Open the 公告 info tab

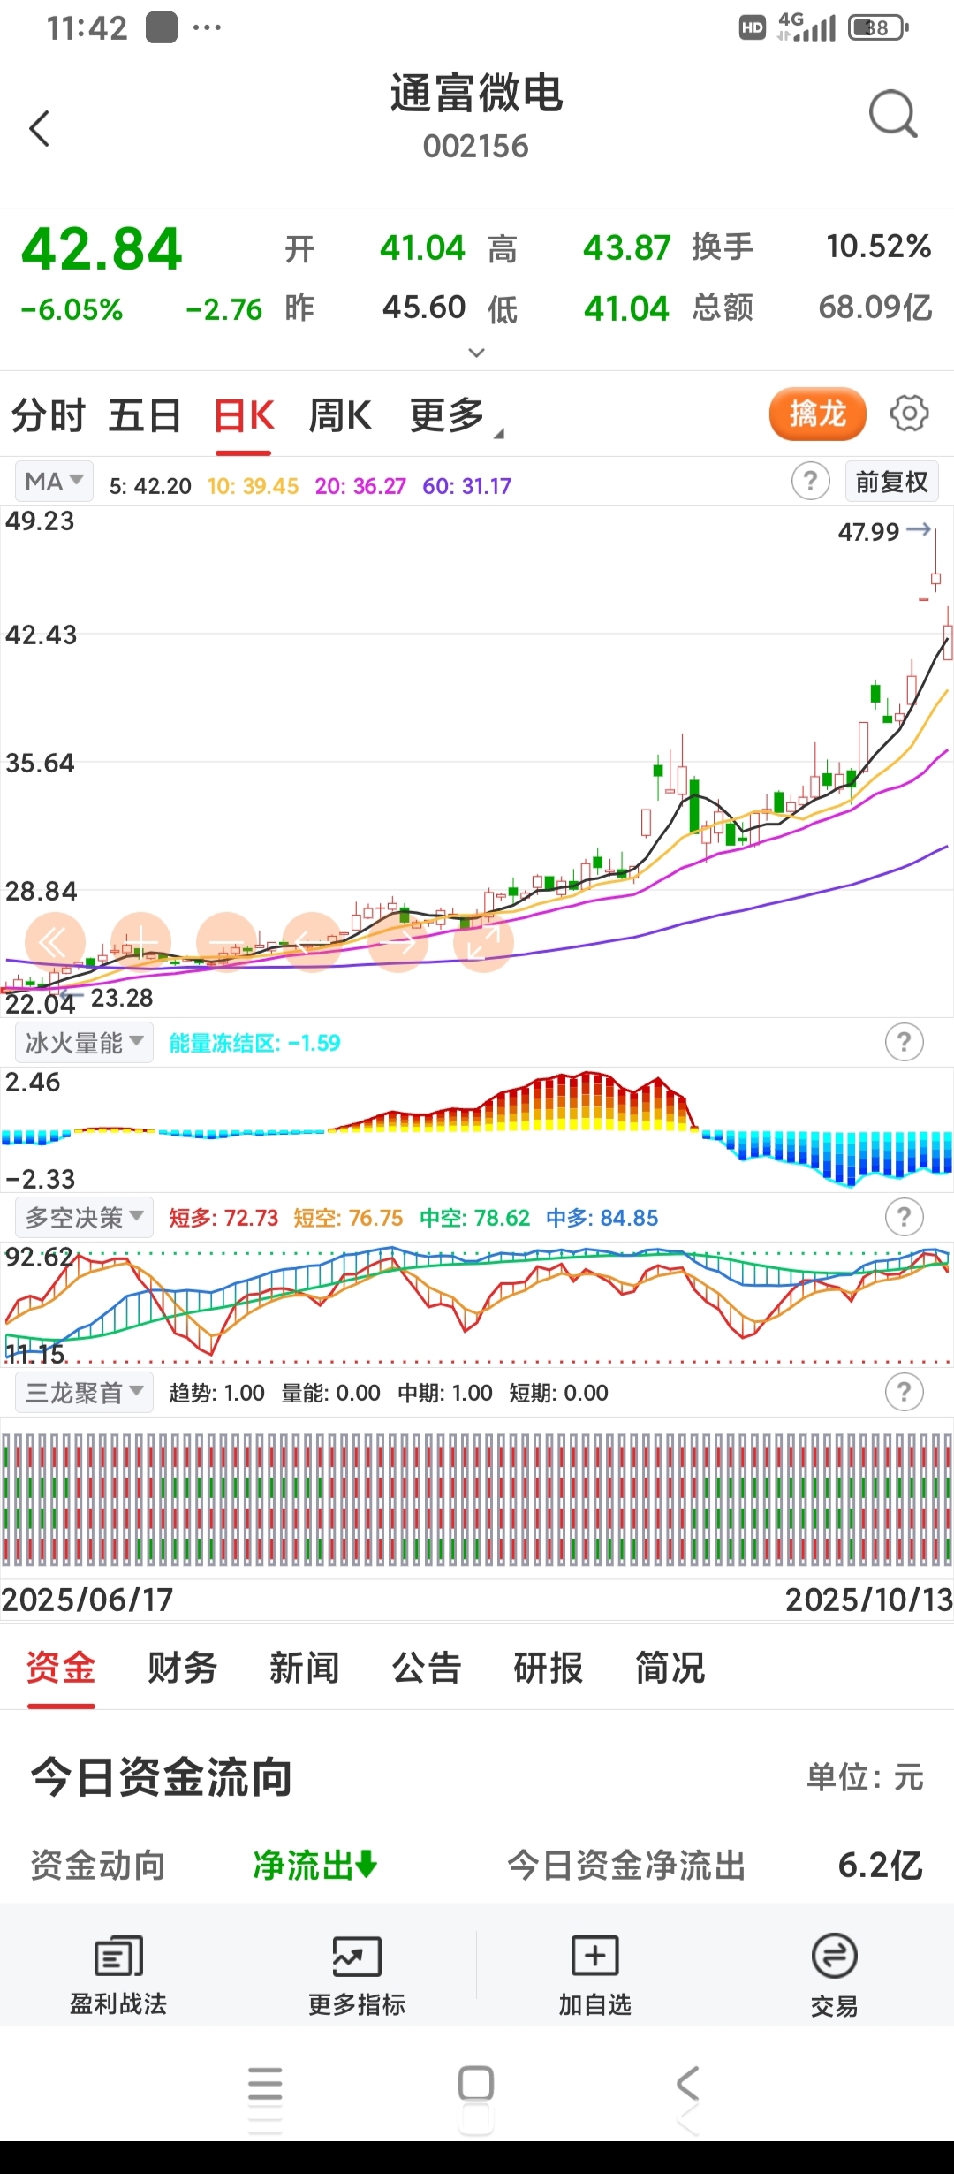point(427,1668)
